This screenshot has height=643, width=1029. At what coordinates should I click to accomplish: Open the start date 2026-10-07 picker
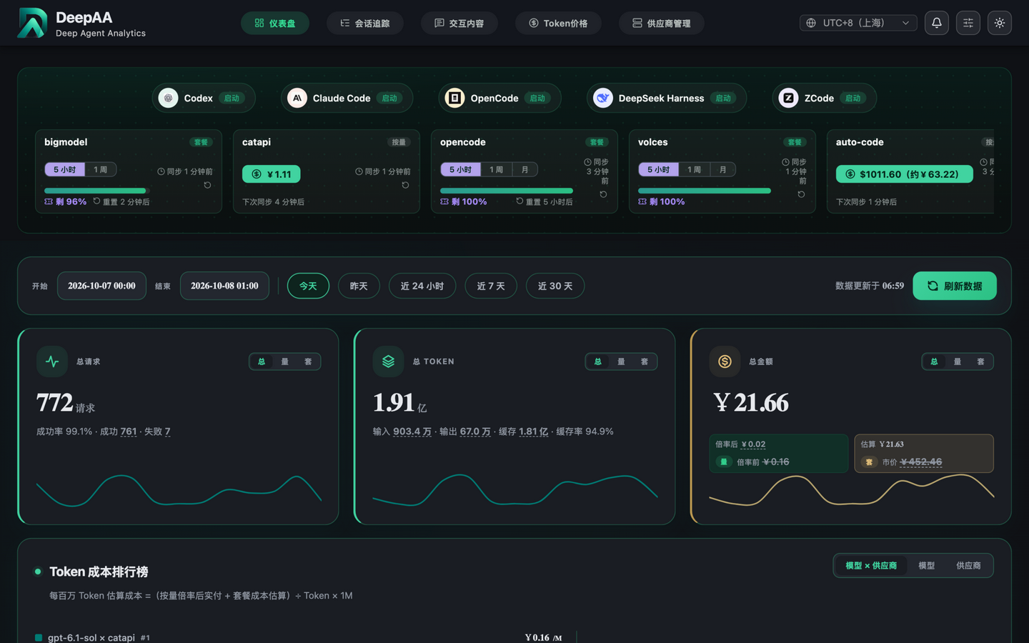click(x=101, y=286)
